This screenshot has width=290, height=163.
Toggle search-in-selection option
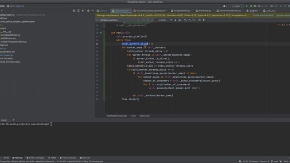click(199, 20)
